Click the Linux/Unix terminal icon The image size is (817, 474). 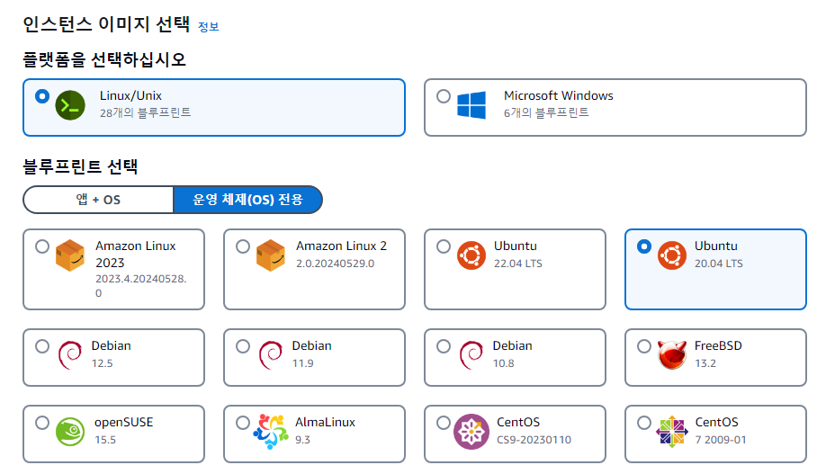point(70,105)
